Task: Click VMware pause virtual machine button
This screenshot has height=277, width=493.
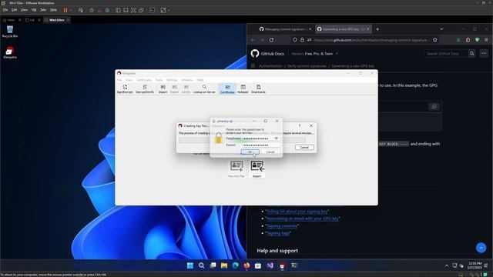Action: (x=65, y=10)
